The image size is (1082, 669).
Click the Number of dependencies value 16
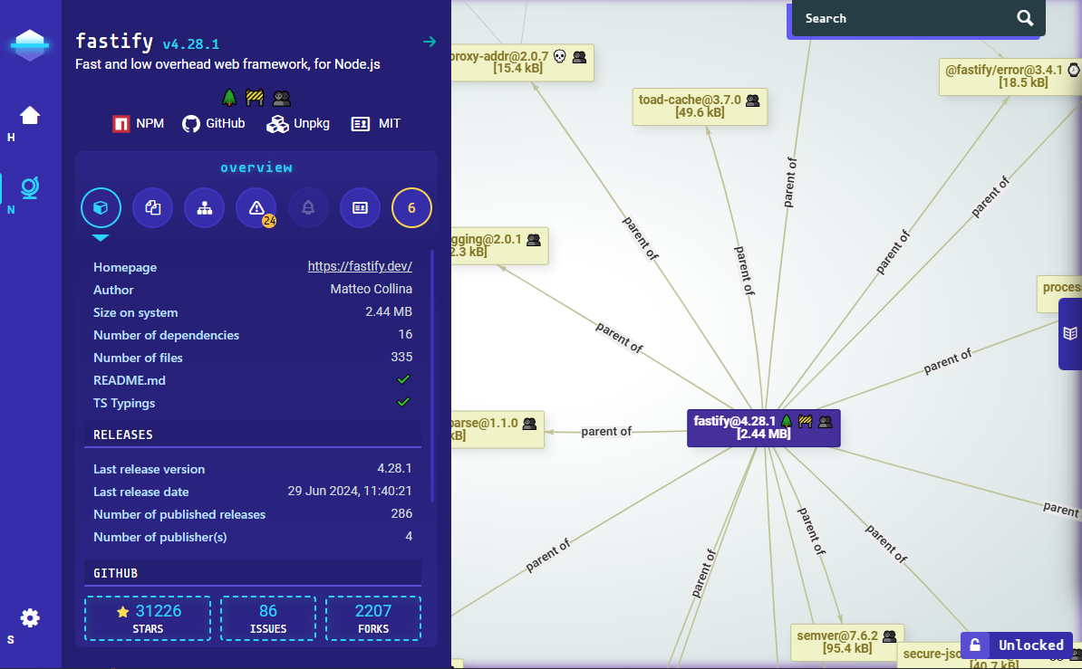point(405,335)
